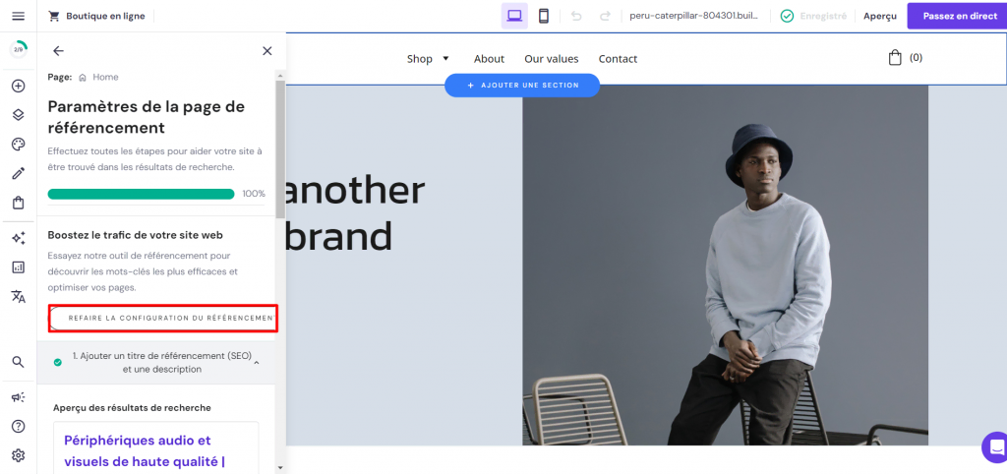Go back using the panel arrow
Viewport: 1007px width, 474px height.
tap(58, 51)
